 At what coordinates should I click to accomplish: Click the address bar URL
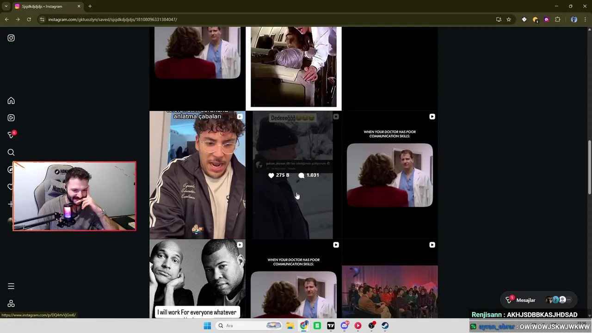pos(112,19)
